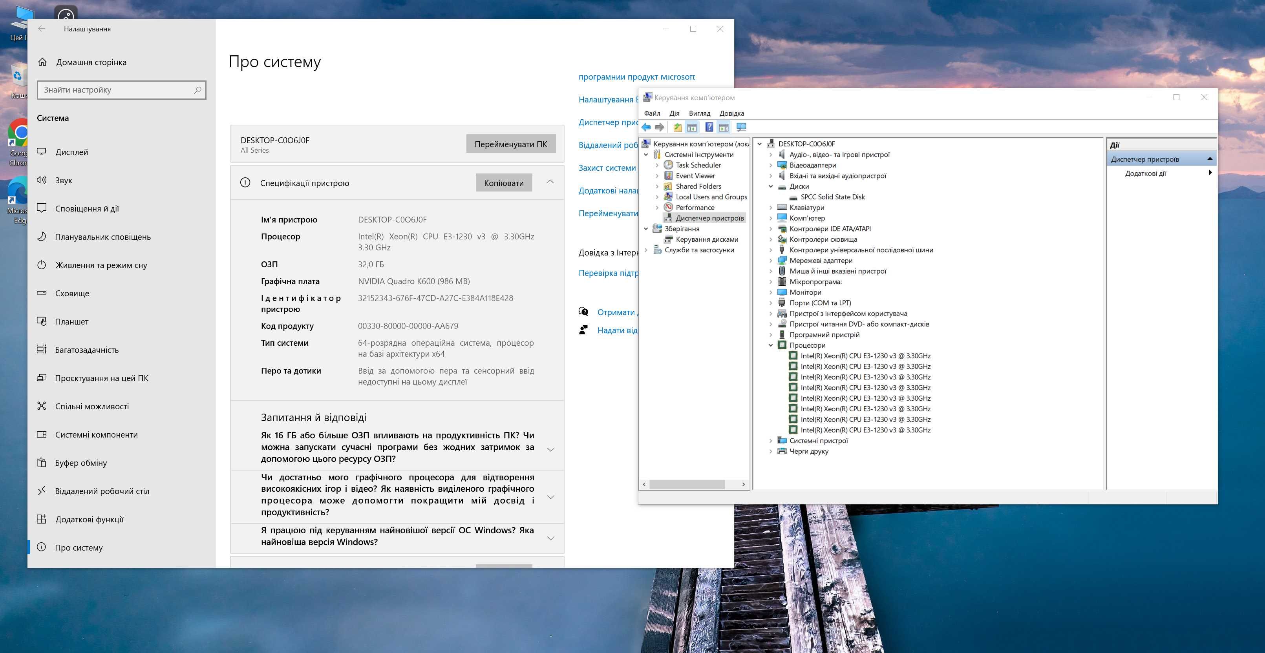Click the Програмний пристрій icon
The height and width of the screenshot is (653, 1265).
pos(782,335)
